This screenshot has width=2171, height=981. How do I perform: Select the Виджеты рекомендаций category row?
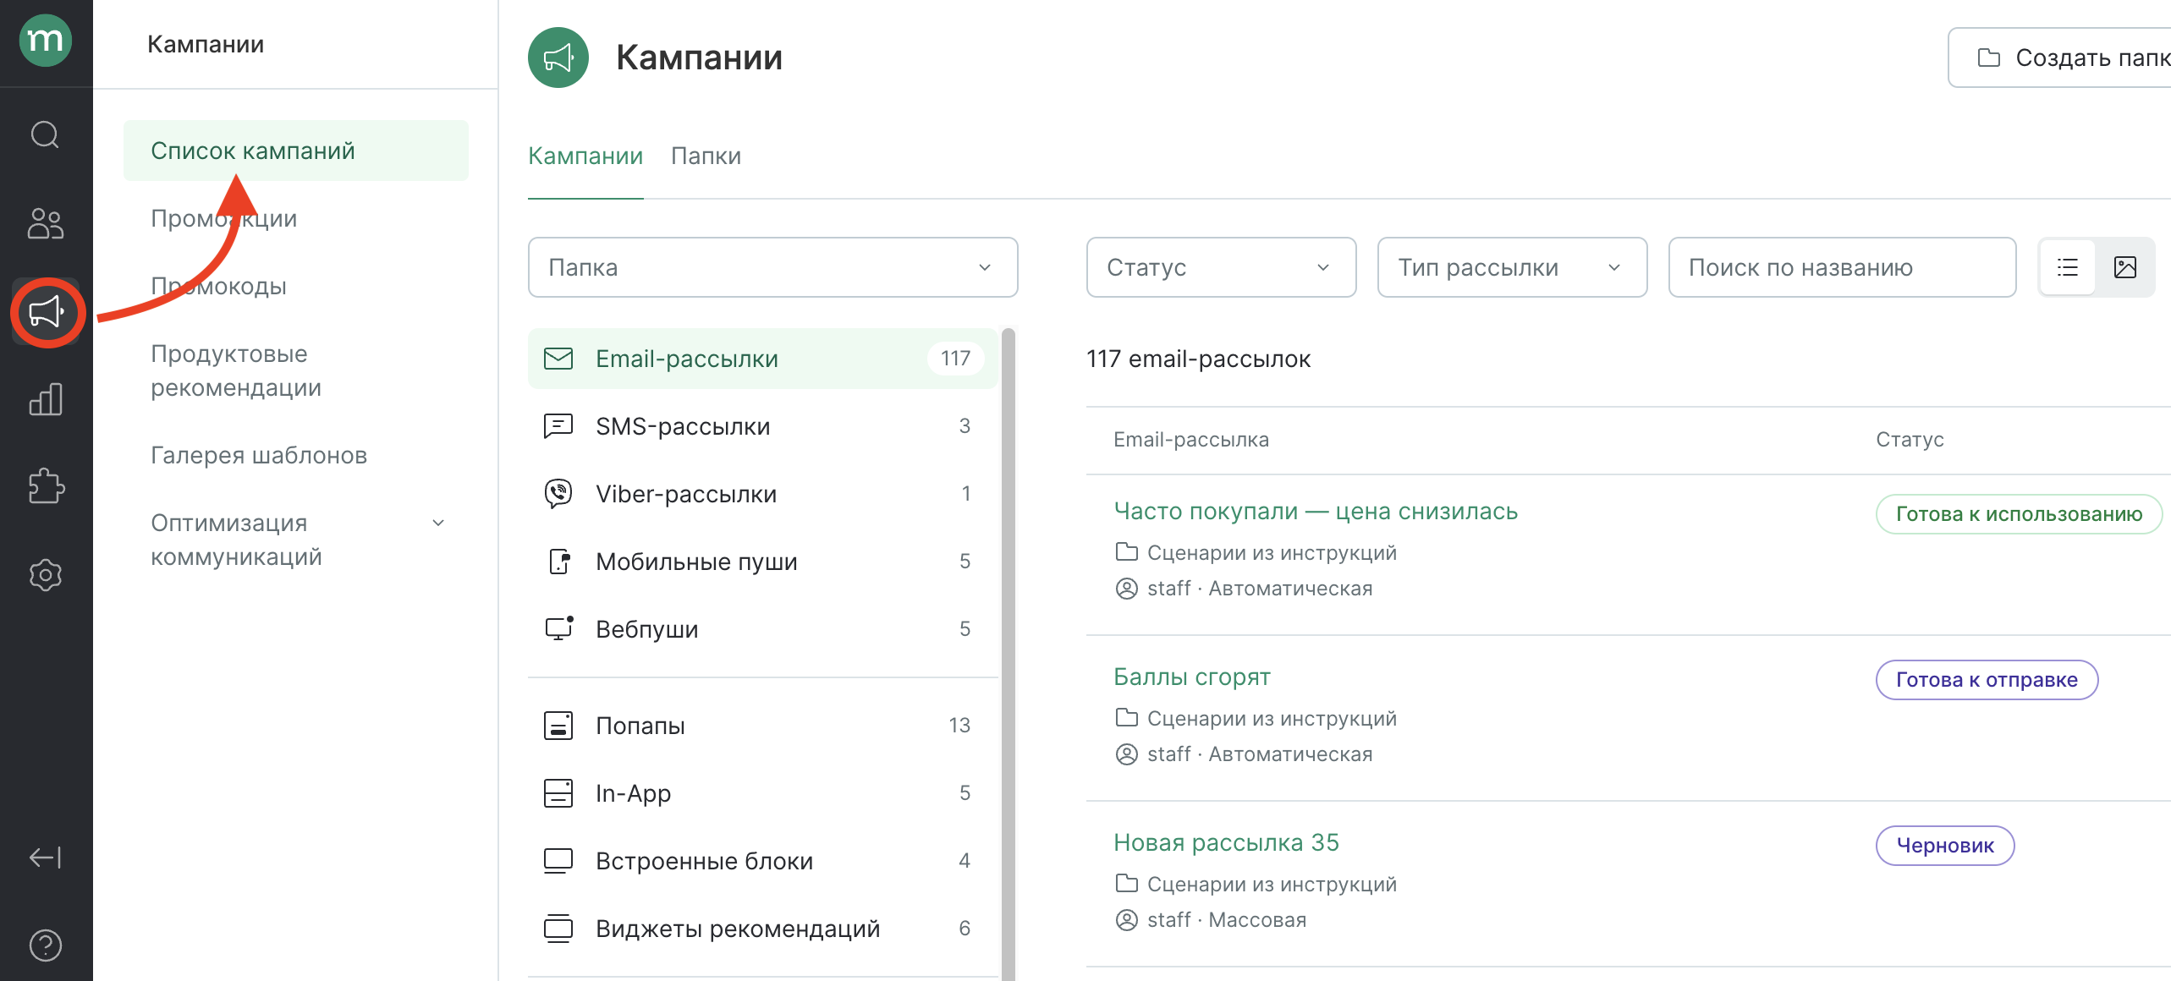763,929
